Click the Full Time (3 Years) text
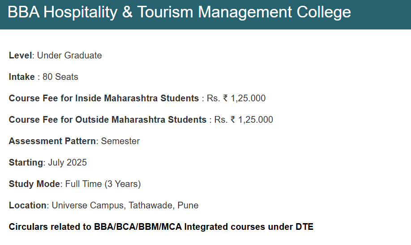Image resolution: width=411 pixels, height=245 pixels. click(x=103, y=184)
